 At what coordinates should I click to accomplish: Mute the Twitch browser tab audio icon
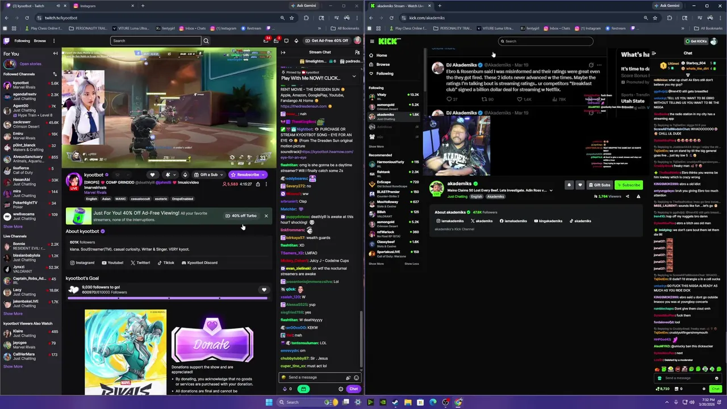58,6
